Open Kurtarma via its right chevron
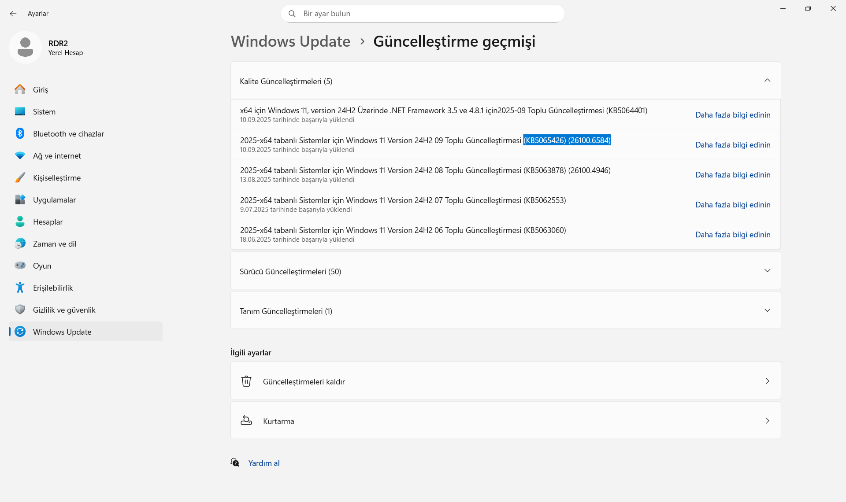 [x=767, y=421]
